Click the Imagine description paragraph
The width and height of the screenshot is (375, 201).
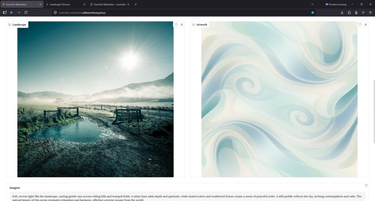(187, 198)
